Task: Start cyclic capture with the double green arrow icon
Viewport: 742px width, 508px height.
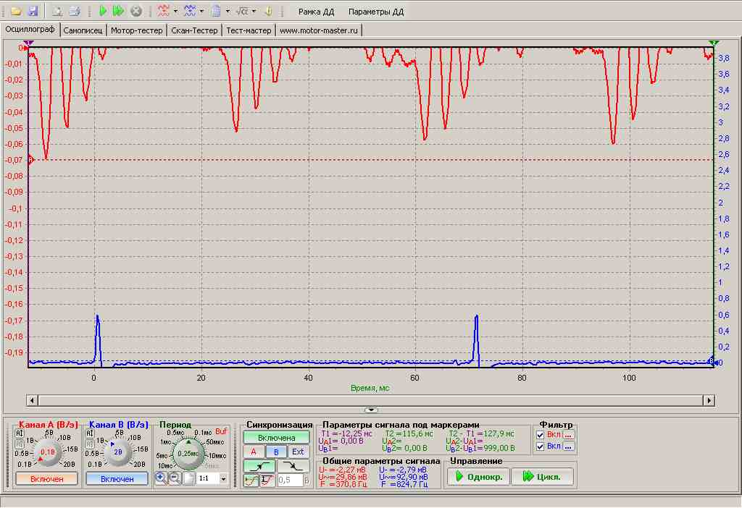Action: coord(118,12)
